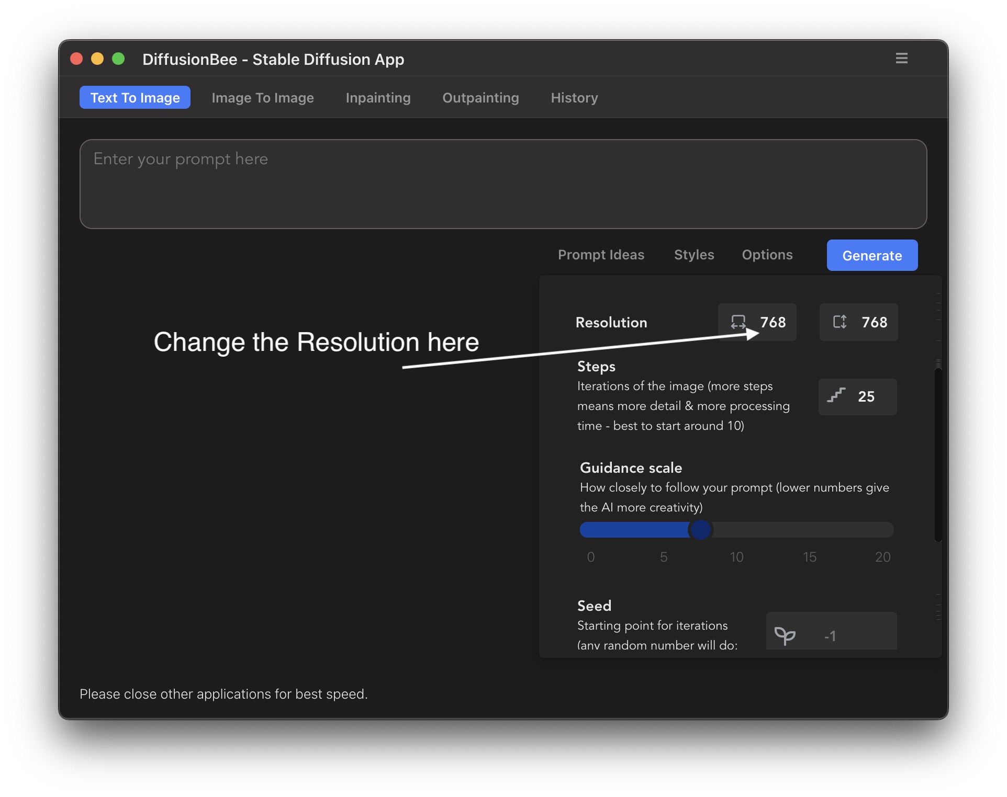The image size is (1007, 797).
Task: Toggle the Options panel
Action: tap(767, 255)
